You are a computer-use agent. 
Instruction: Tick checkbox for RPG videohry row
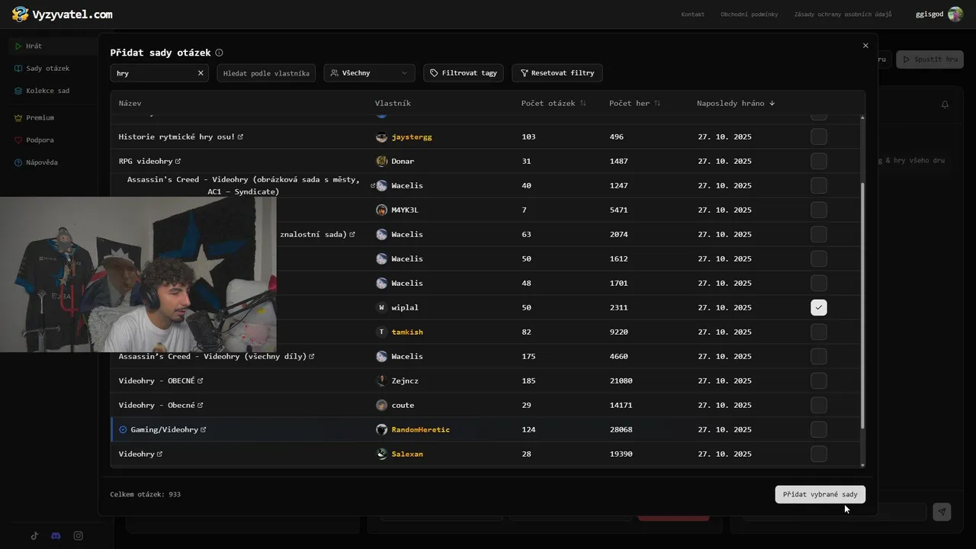(x=818, y=162)
